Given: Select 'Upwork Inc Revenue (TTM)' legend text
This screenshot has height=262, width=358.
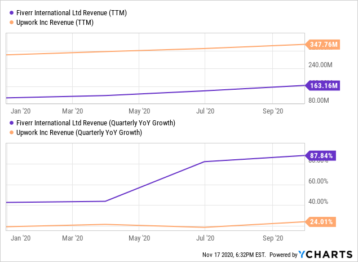Looking at the screenshot, I should pos(55,23).
